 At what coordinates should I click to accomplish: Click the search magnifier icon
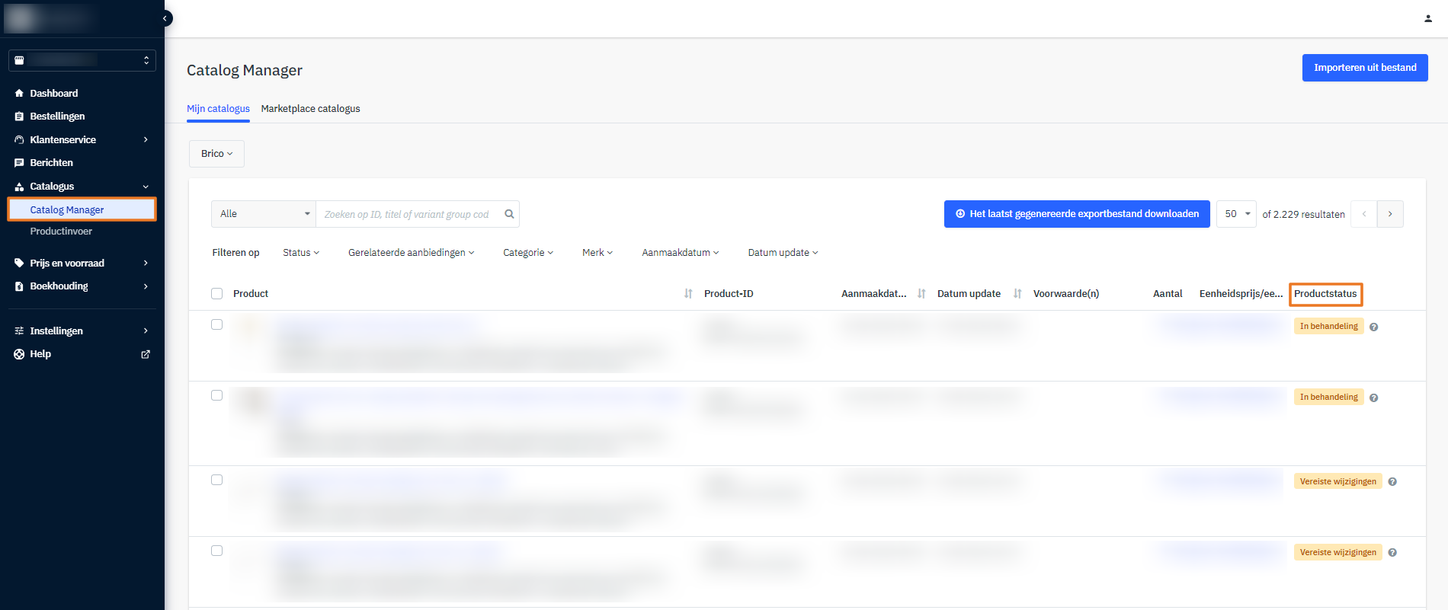(509, 214)
